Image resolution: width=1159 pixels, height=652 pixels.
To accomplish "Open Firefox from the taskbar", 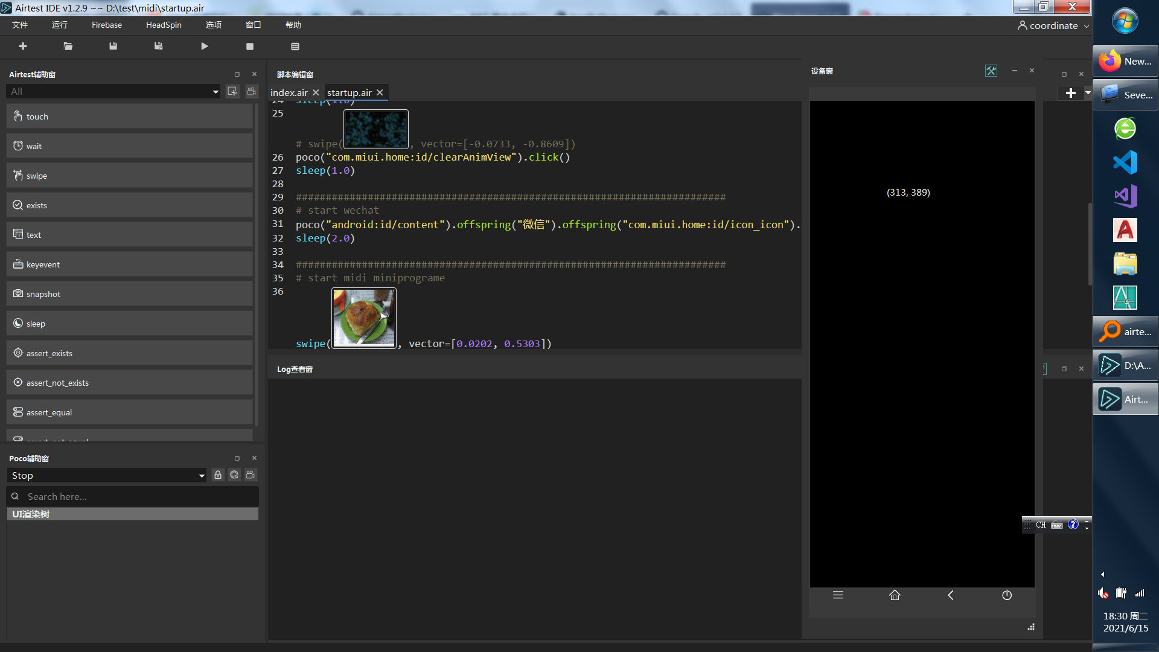I will [x=1125, y=61].
